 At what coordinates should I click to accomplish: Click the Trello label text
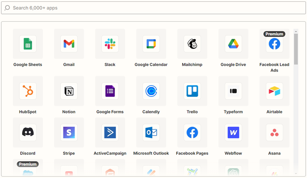pos(192,112)
